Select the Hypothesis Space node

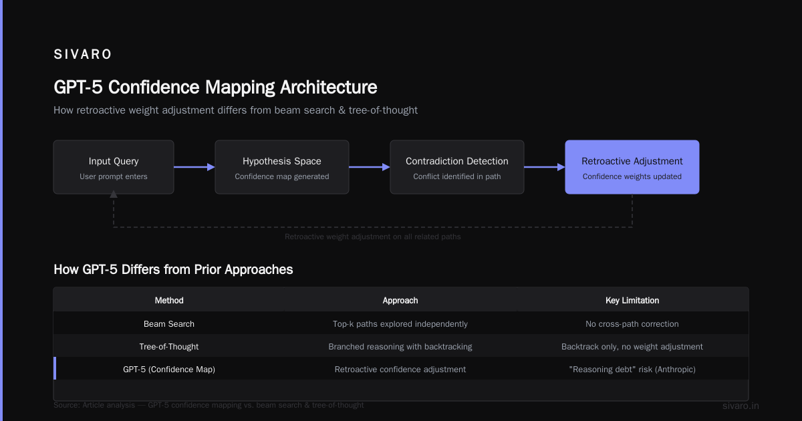coord(282,167)
